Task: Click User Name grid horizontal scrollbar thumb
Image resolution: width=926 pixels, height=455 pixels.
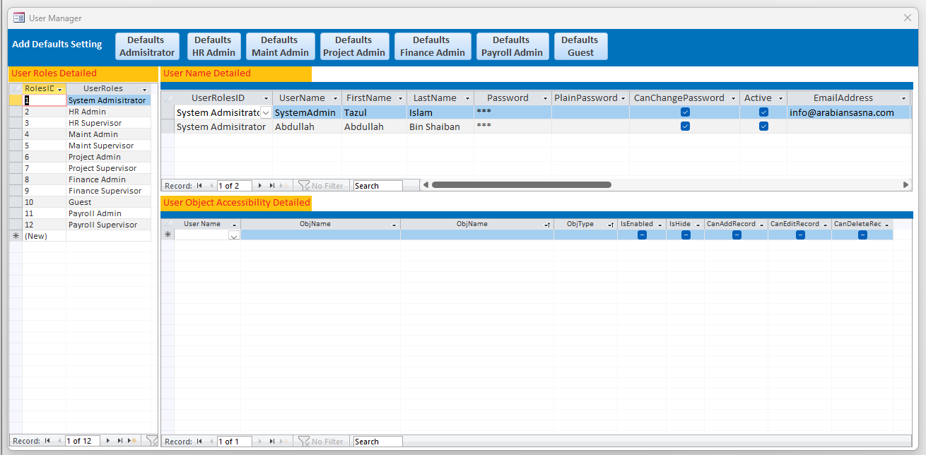Action: (522, 185)
